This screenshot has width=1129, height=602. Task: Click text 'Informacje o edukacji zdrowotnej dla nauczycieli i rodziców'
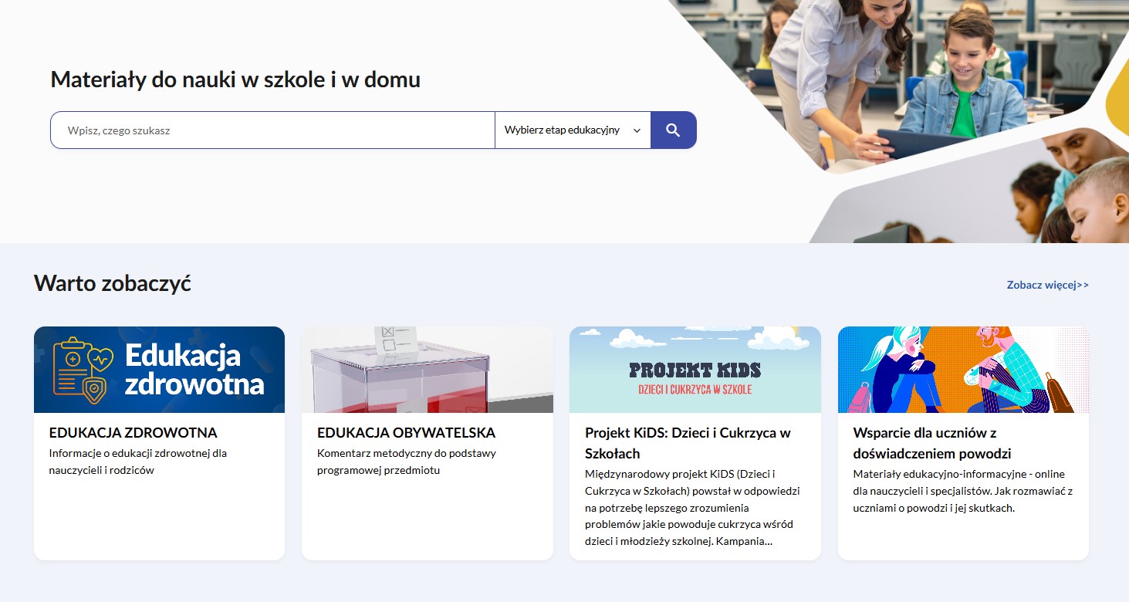(x=137, y=462)
